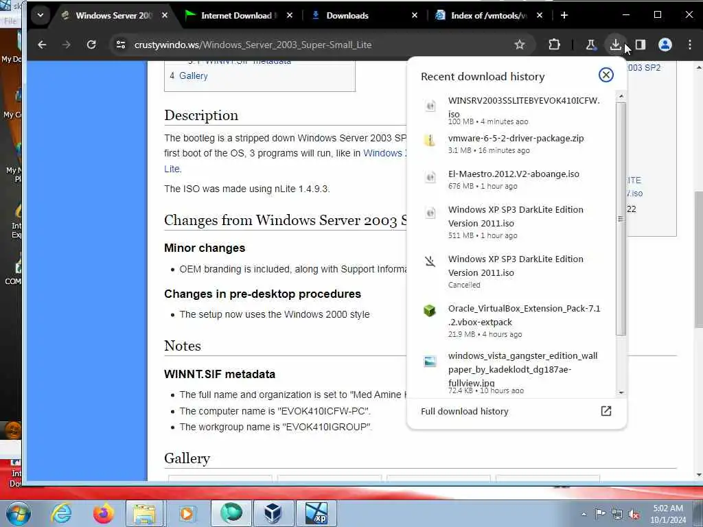The width and height of the screenshot is (703, 527).
Task: Open the clock showing 5:02 AM
Action: (x=668, y=514)
